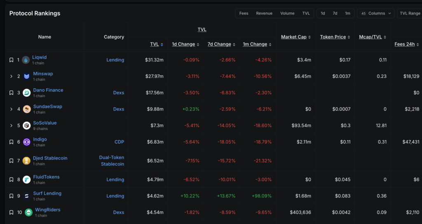Switch to the 7d timeframe
Screen dimensions: 422x224
[x=335, y=13]
